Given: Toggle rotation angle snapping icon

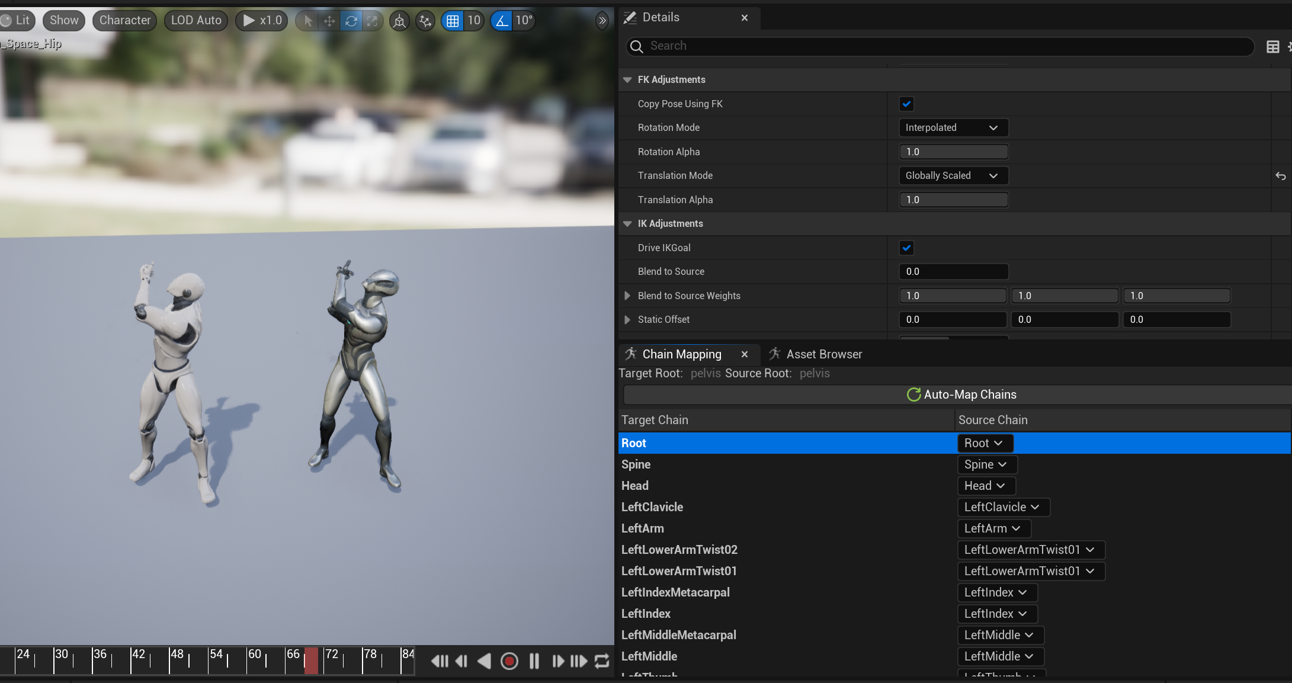Looking at the screenshot, I should click(x=502, y=21).
